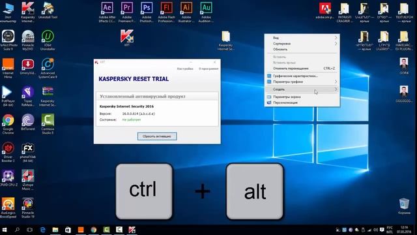Image resolution: width=417 pixels, height=235 pixels.
Task: Open the Windows Store taskbar icon
Action: coord(68,230)
